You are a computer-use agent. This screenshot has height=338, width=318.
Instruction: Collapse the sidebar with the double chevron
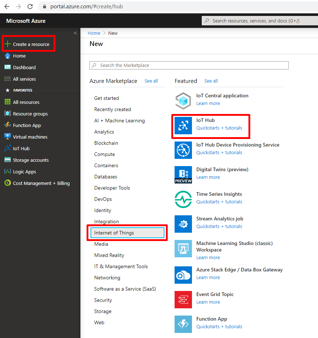click(75, 33)
